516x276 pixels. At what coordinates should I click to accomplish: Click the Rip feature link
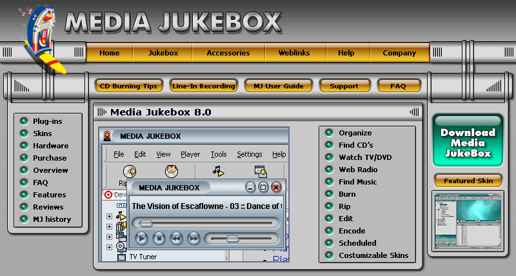coord(344,206)
